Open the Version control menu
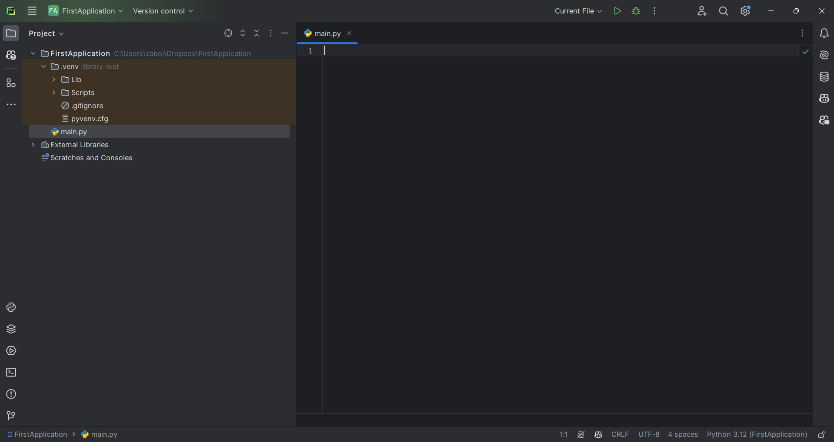Screen dimensions: 834x442 tap(163, 11)
